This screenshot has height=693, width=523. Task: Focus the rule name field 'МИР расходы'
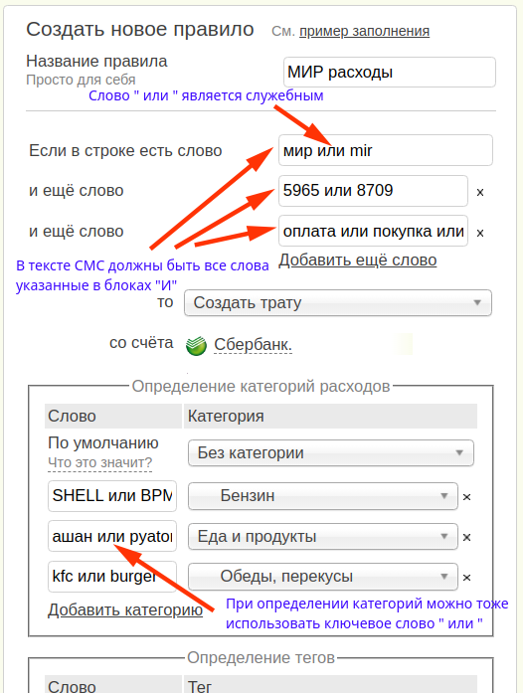pyautogui.click(x=390, y=72)
